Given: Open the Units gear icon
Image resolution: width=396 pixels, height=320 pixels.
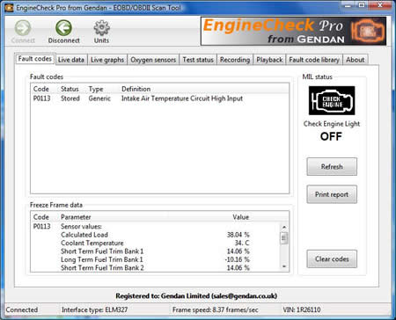Looking at the screenshot, I should click(x=101, y=28).
